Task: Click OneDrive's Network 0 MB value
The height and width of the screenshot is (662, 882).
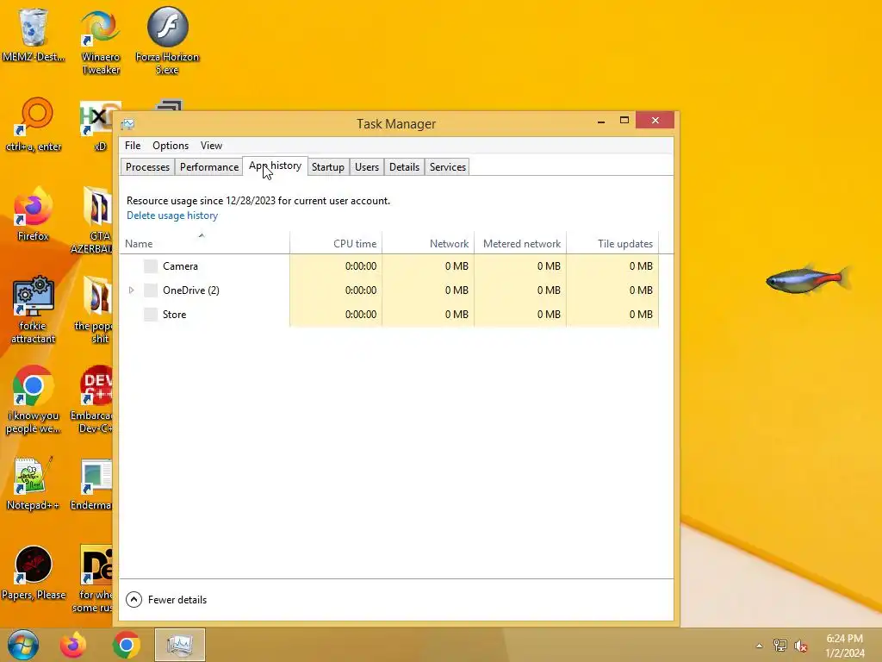Action: point(457,290)
